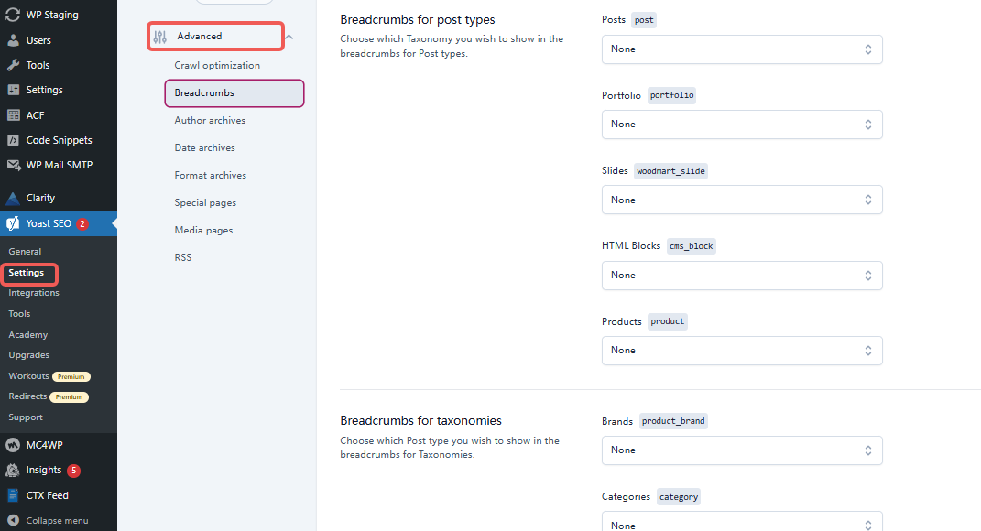981x531 pixels.
Task: Click the Insights icon with notification badge
Action: [13, 470]
